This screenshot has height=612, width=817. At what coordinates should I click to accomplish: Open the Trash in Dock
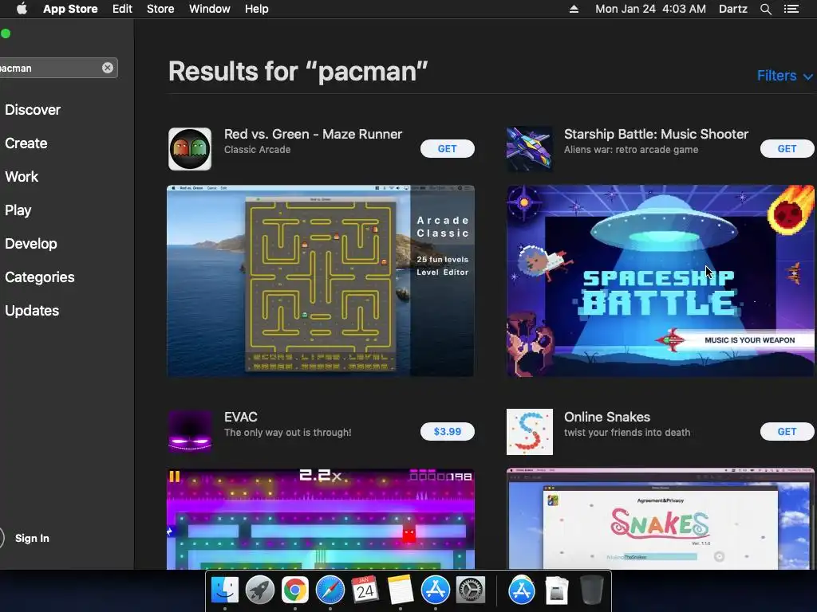[x=592, y=590]
